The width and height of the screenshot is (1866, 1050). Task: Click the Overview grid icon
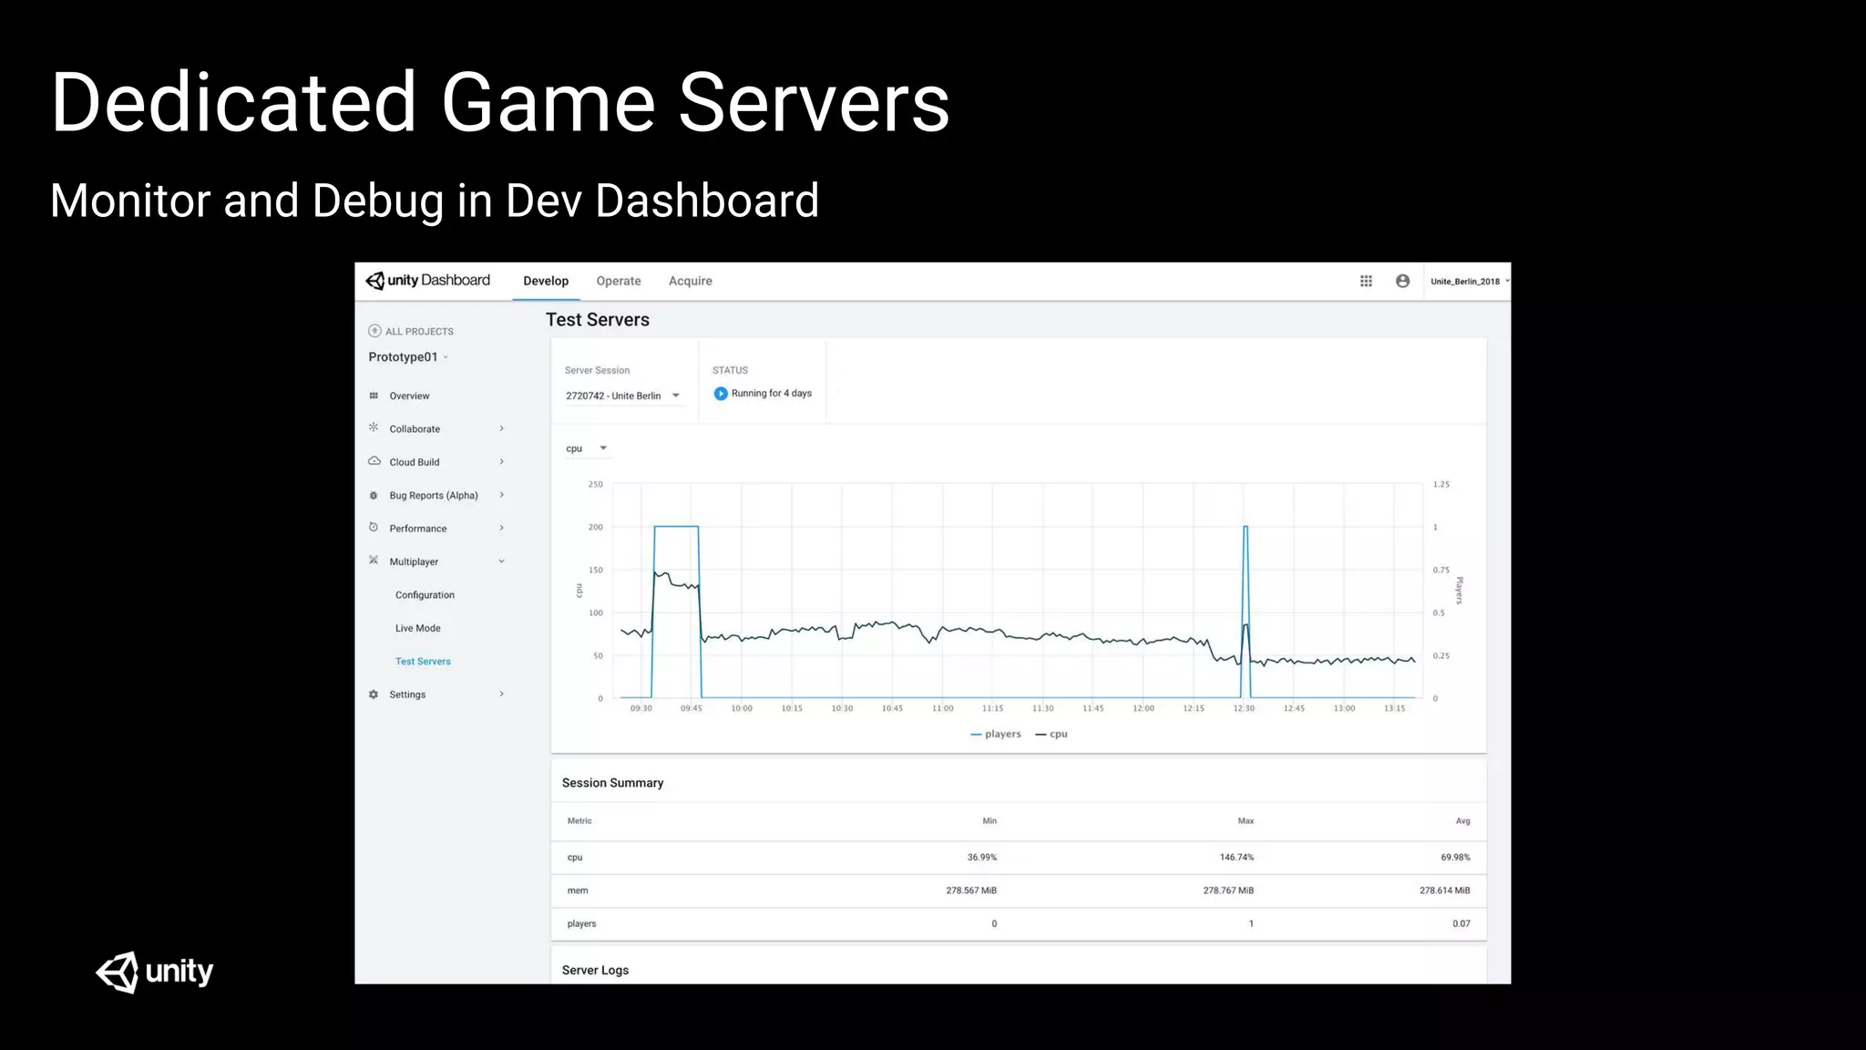pyautogui.click(x=374, y=396)
